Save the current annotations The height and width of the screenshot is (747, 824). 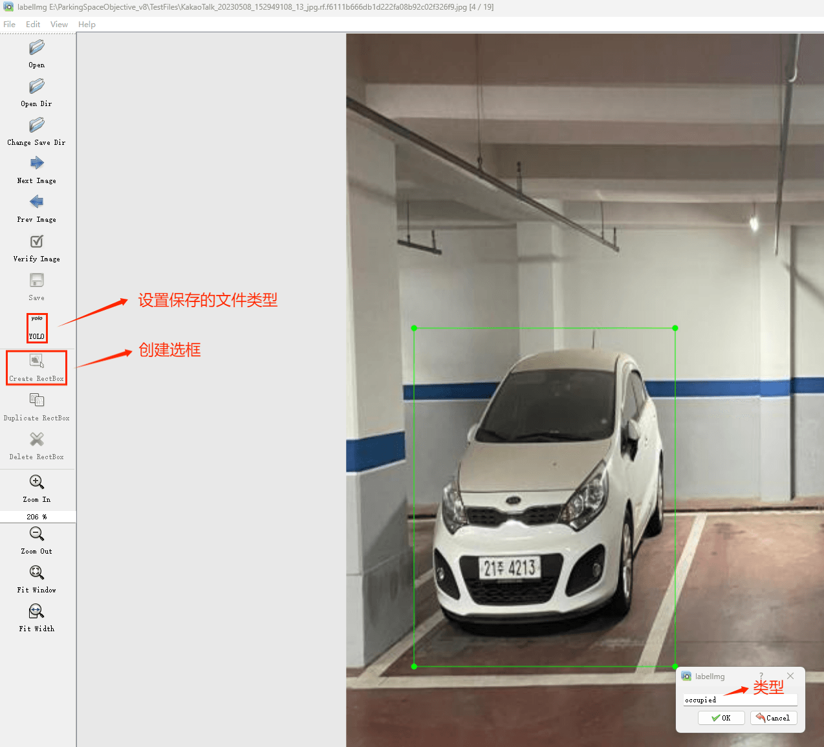[x=37, y=287]
